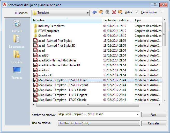
Task: Click DWT icon of Map Book 17x22 Classic
Action: (35, 100)
